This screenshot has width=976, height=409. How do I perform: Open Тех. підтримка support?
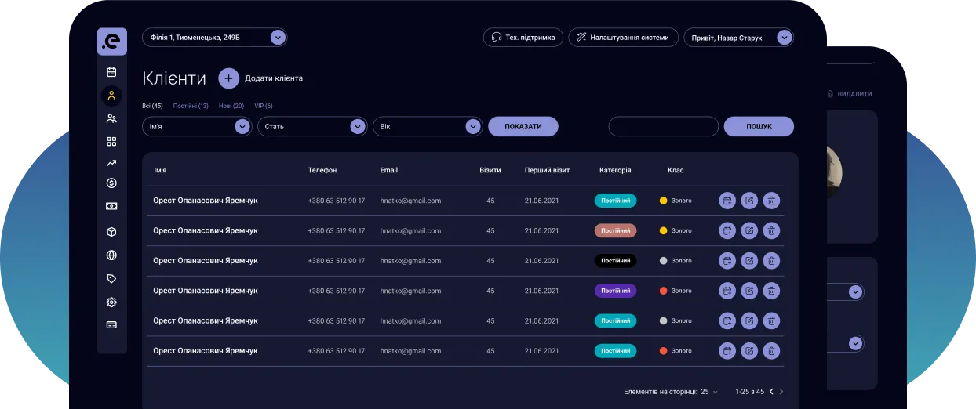click(x=523, y=38)
